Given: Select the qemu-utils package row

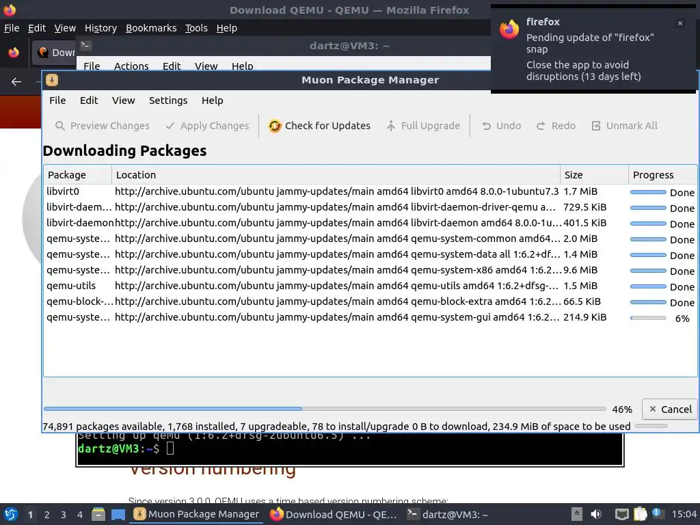Looking at the screenshot, I should (x=370, y=286).
